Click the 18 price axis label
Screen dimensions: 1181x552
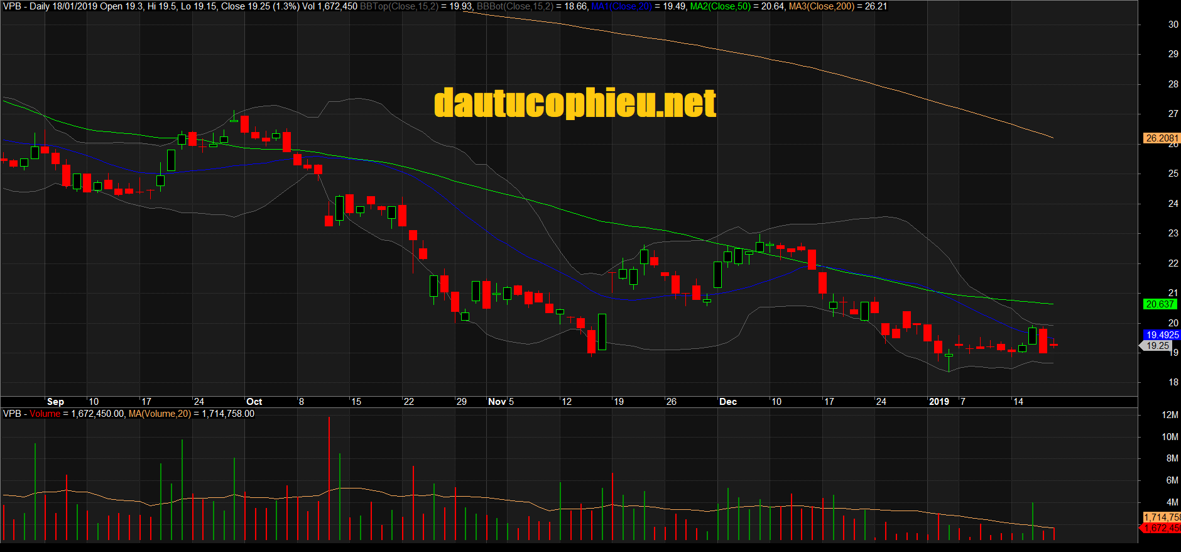[x=1173, y=382]
